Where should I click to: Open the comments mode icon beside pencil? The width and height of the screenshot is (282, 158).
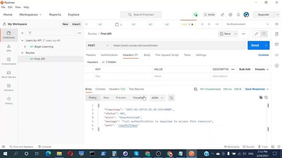pos(263,34)
